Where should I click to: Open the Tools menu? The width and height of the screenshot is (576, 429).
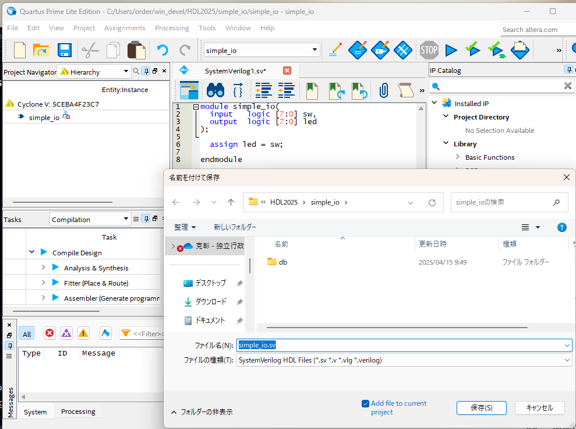tap(207, 28)
